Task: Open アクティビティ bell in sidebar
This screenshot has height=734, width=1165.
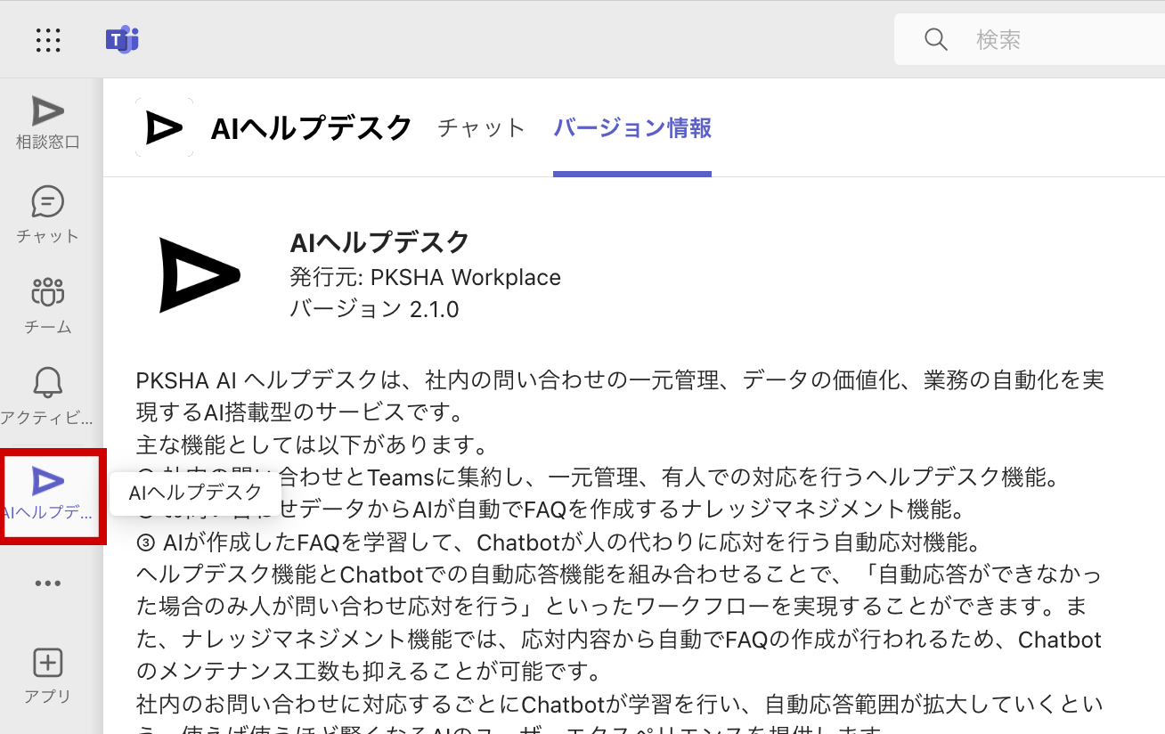Action: pyautogui.click(x=48, y=396)
